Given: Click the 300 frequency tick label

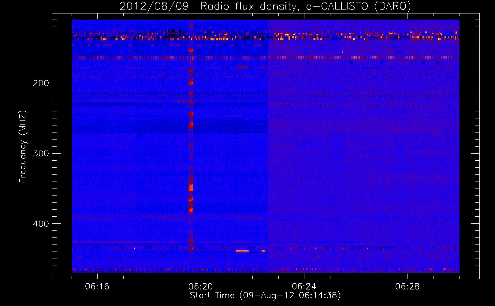Looking at the screenshot, I should point(41,153).
